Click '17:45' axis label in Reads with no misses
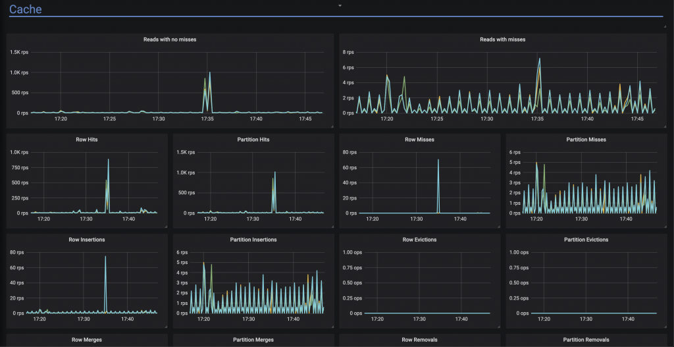This screenshot has width=674, height=347. pyautogui.click(x=305, y=119)
